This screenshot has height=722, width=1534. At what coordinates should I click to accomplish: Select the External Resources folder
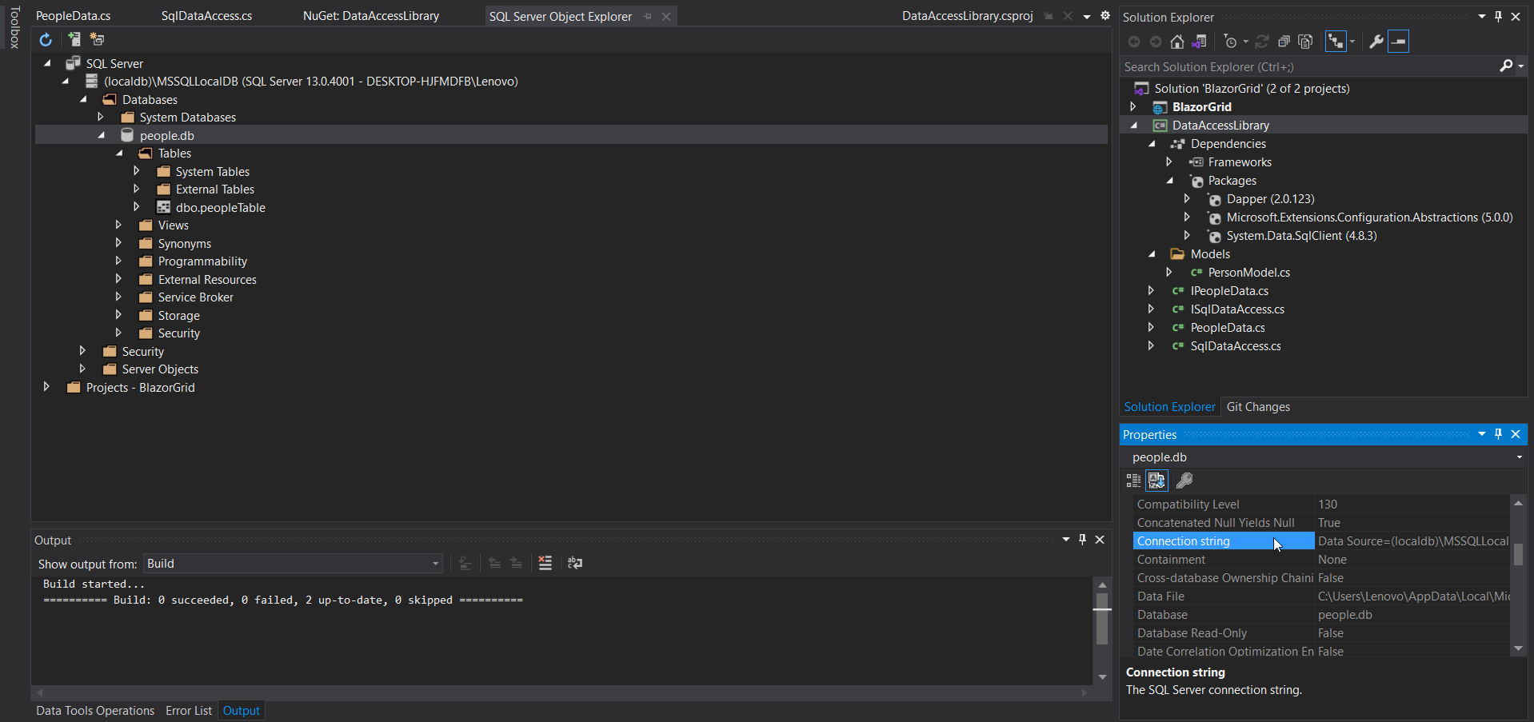(207, 280)
